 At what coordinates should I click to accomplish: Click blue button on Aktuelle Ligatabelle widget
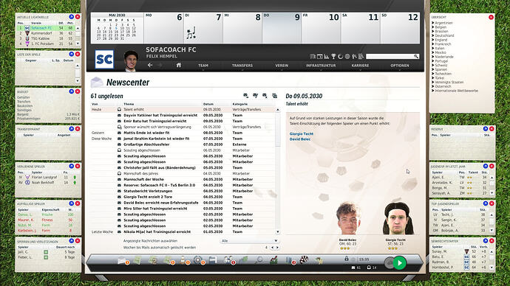point(71,17)
